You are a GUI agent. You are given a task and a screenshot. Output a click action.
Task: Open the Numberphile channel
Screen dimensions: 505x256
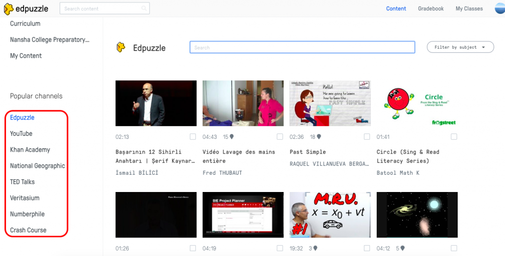[28, 214]
